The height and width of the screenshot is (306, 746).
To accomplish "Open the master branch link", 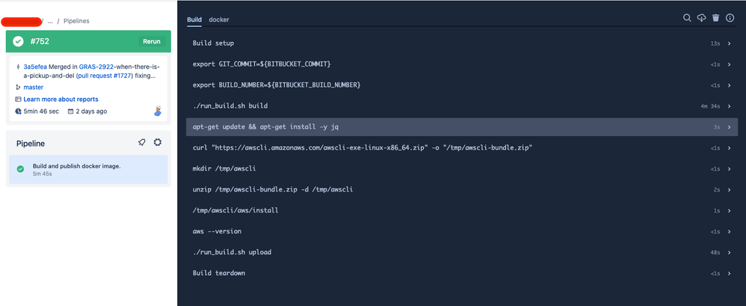I will click(x=34, y=87).
